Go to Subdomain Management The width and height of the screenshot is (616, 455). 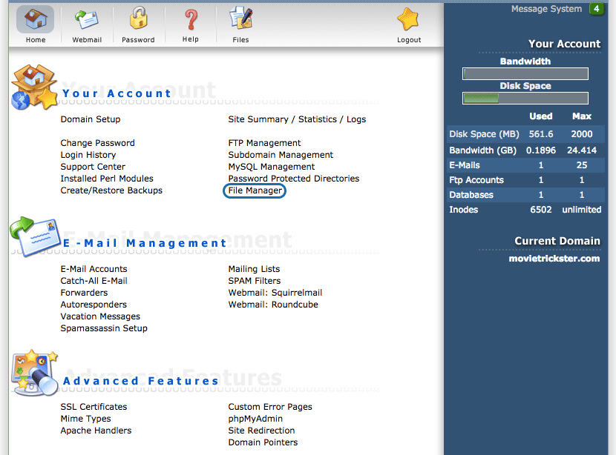click(x=281, y=155)
